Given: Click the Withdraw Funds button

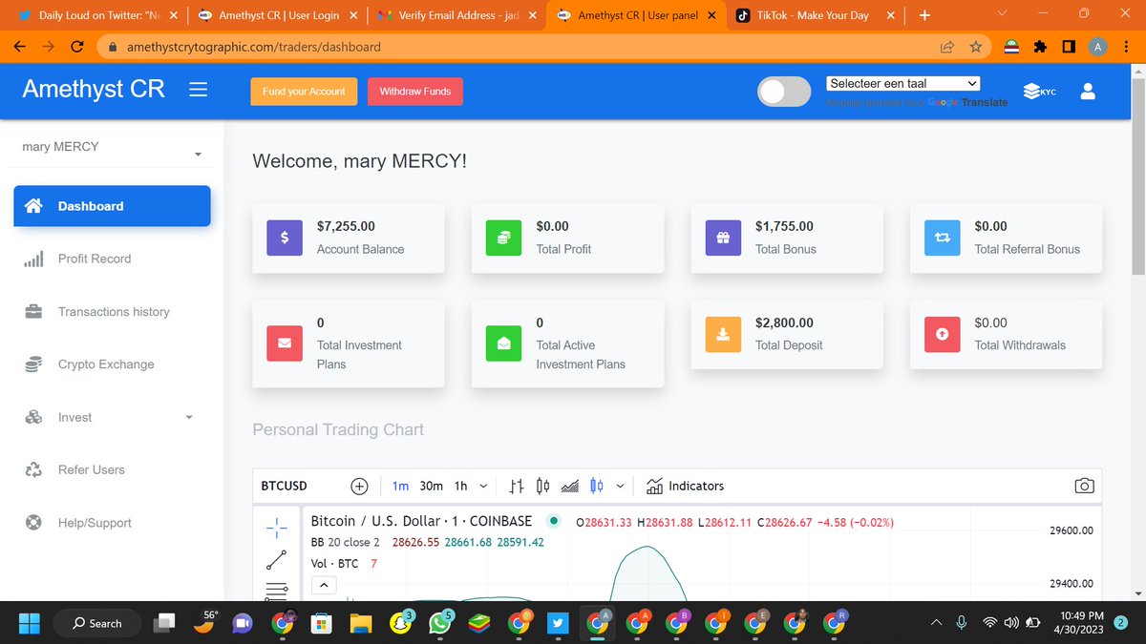Looking at the screenshot, I should click(415, 92).
